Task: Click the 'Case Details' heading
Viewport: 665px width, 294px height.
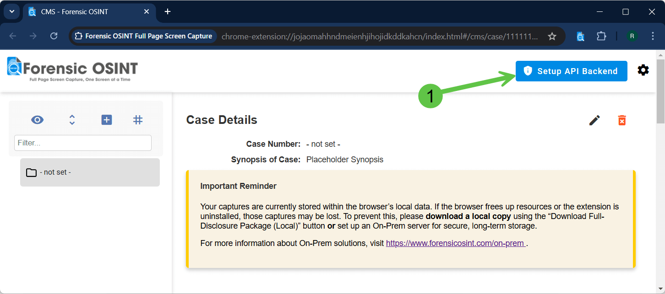Action: click(x=222, y=120)
